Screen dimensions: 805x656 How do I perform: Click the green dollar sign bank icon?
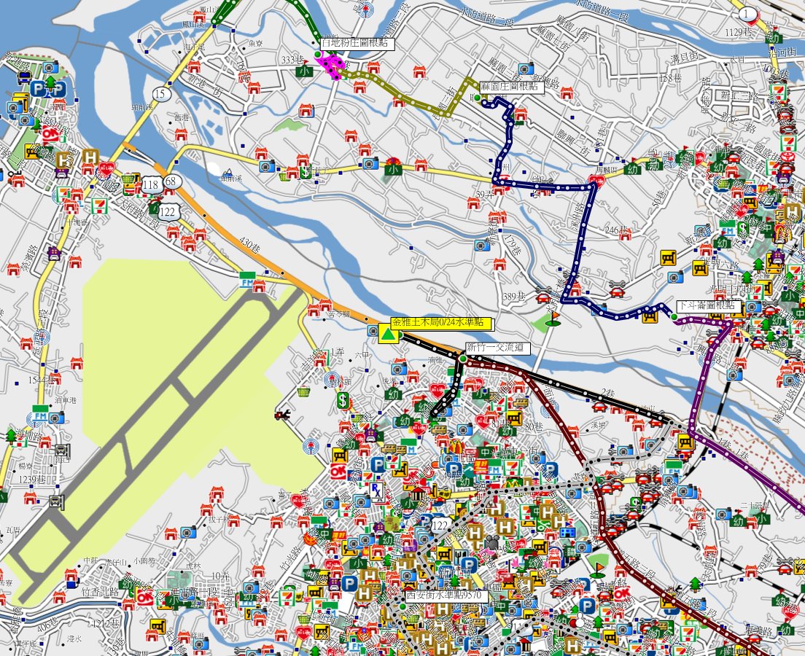tap(342, 400)
